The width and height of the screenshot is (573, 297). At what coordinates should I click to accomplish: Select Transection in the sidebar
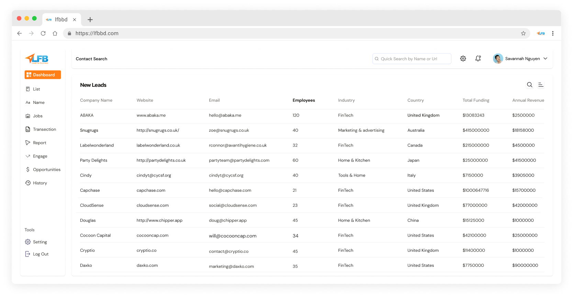[44, 129]
